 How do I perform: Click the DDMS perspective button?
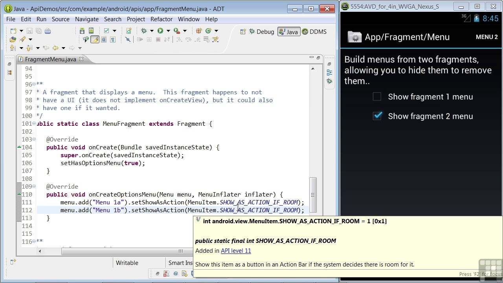click(x=314, y=32)
